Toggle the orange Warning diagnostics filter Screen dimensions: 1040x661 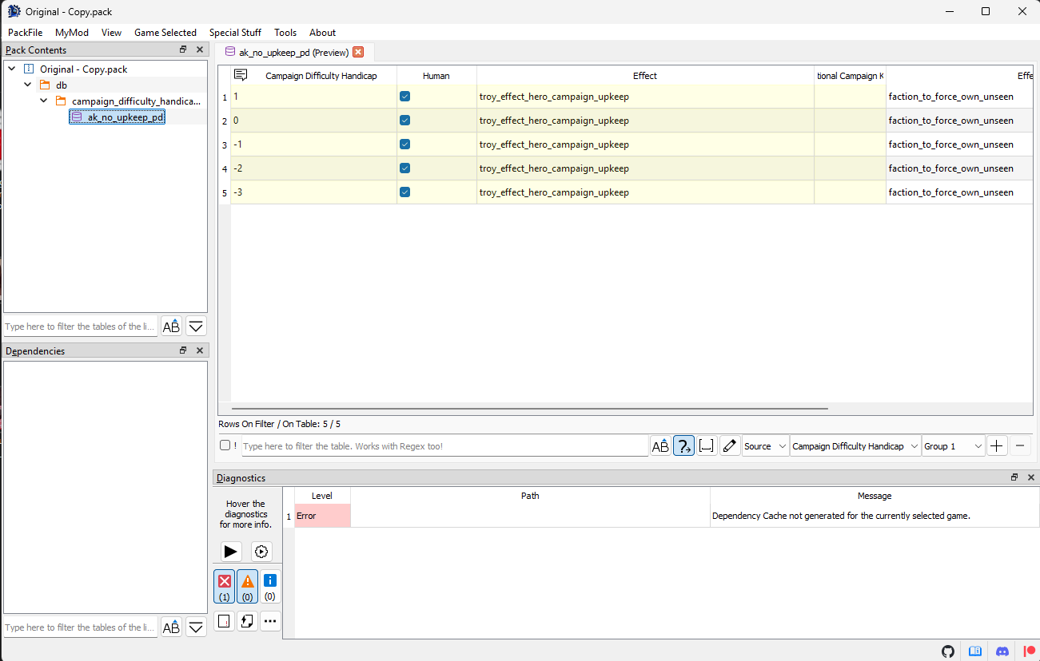coord(248,586)
